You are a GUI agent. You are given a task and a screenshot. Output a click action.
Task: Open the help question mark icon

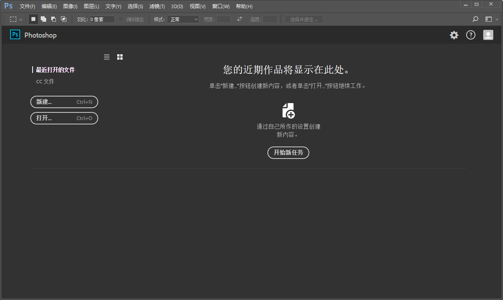tap(471, 35)
